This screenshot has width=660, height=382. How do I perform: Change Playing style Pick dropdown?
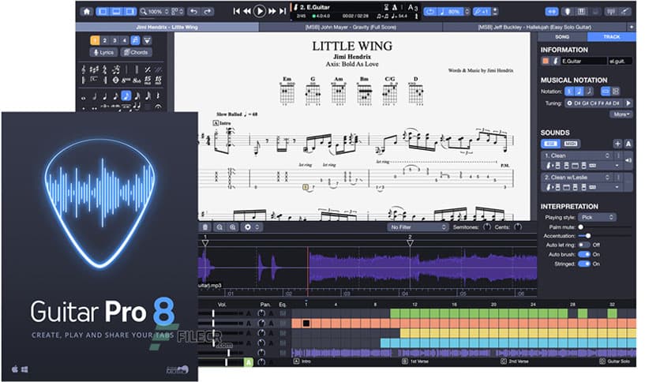598,217
